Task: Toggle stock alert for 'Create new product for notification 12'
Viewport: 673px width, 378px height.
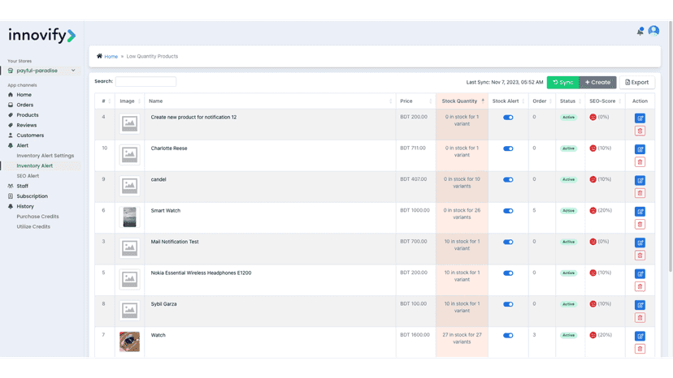Action: 508,118
